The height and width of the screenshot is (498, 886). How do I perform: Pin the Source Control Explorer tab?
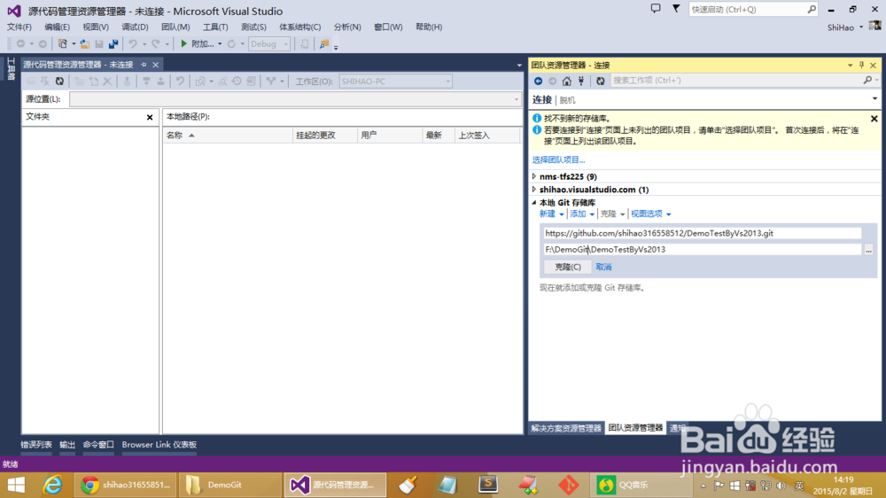pyautogui.click(x=144, y=65)
